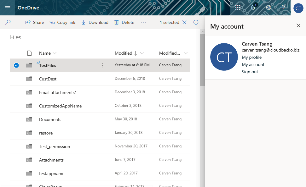The image size is (306, 187).
Task: Open the details info pane icon
Action: (196, 22)
